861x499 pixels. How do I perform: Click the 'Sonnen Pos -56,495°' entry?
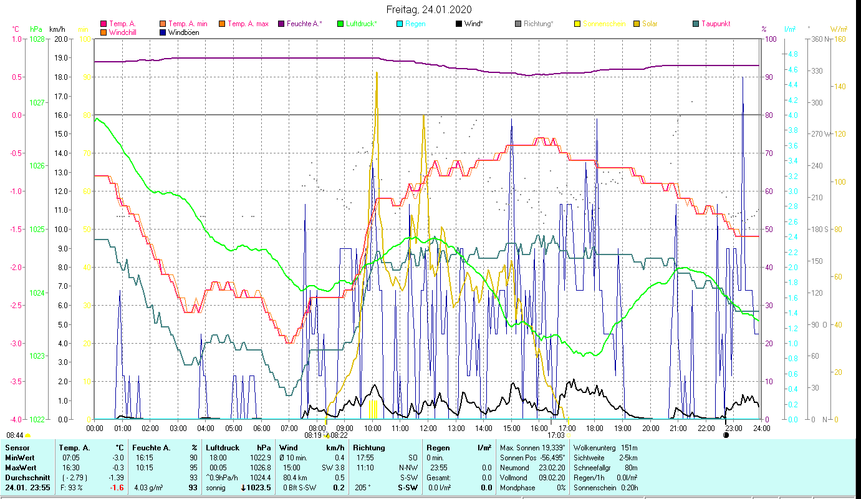[x=533, y=458]
